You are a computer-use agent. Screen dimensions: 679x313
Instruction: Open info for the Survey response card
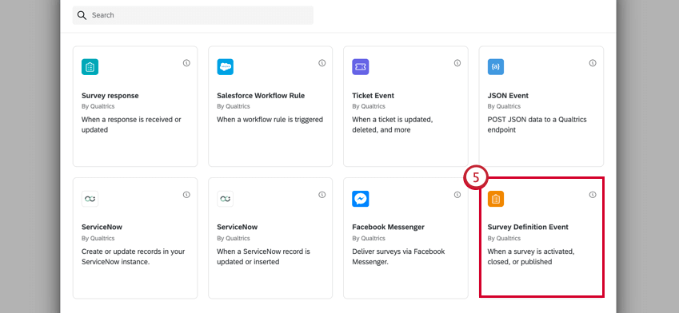point(186,63)
